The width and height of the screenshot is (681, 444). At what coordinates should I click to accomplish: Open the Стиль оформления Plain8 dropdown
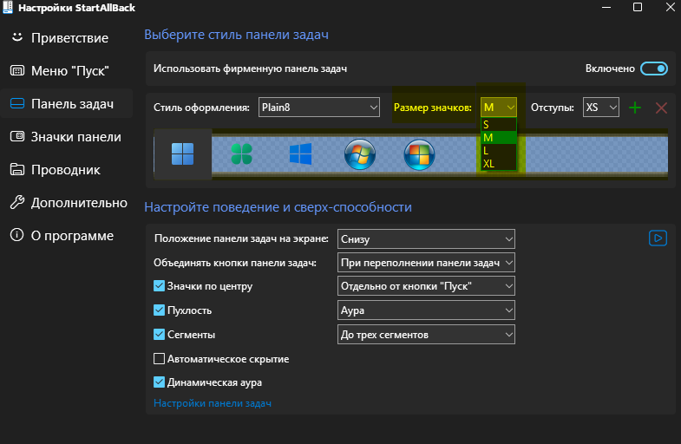point(318,108)
